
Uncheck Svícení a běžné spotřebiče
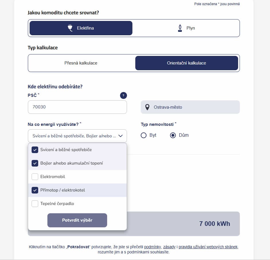coord(35,150)
